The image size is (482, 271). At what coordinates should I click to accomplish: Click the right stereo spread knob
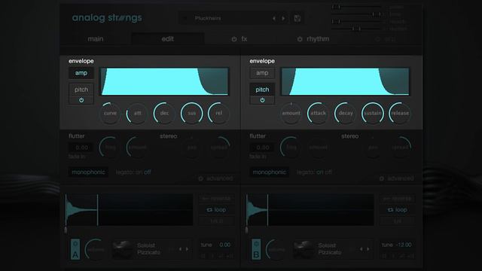(x=400, y=148)
